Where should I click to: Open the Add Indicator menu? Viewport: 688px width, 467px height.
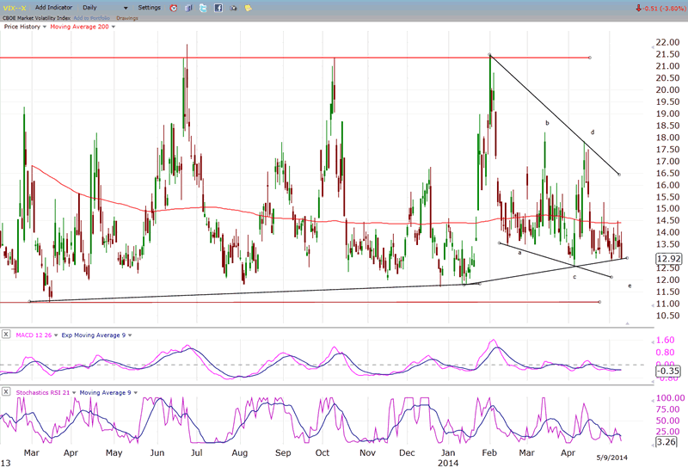coord(53,8)
